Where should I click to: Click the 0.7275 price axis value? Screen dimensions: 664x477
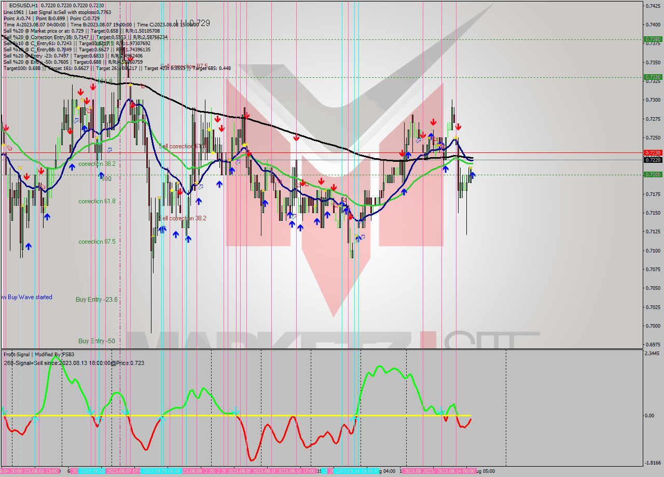(653, 119)
